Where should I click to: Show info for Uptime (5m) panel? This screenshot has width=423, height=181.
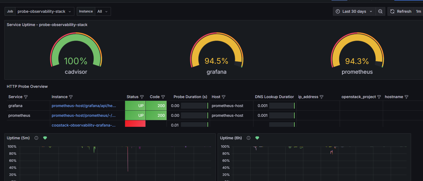[36, 138]
